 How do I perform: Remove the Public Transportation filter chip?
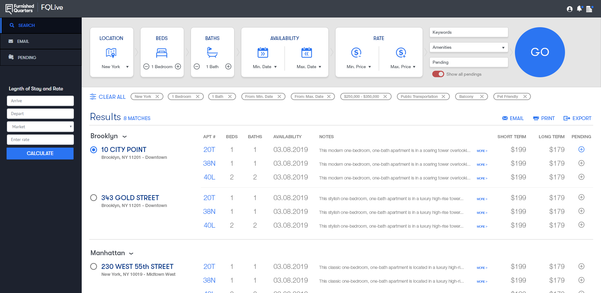444,97
